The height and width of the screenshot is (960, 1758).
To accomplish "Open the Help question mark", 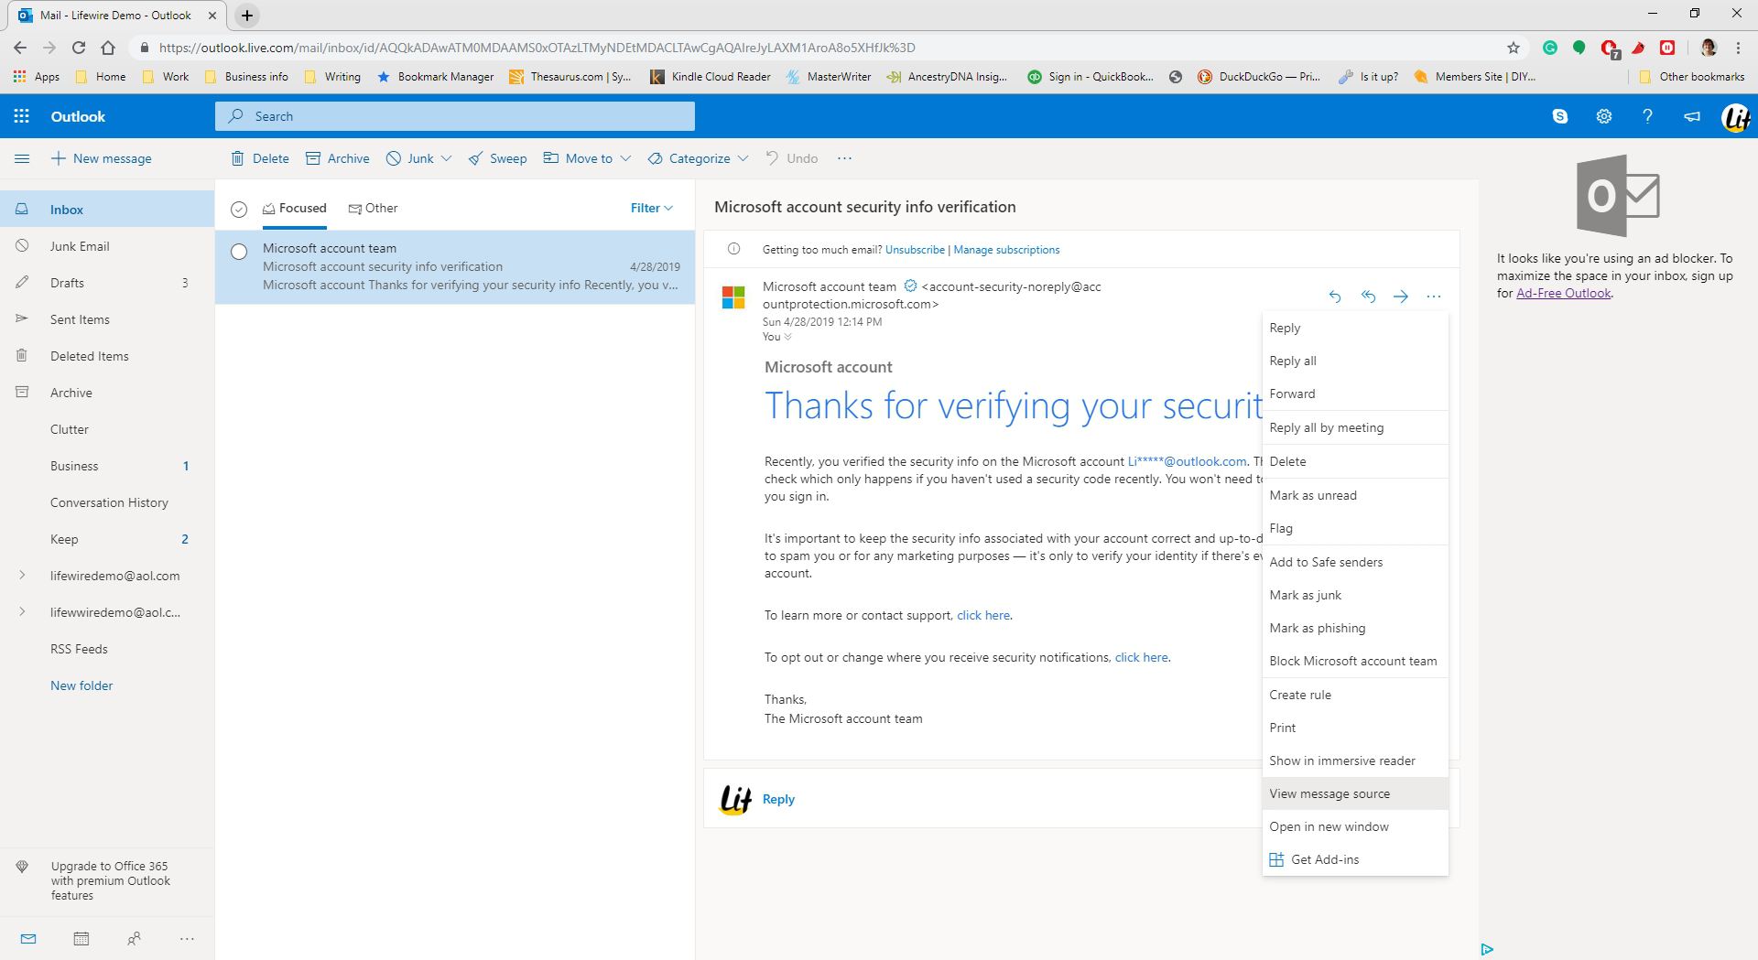I will pyautogui.click(x=1647, y=116).
